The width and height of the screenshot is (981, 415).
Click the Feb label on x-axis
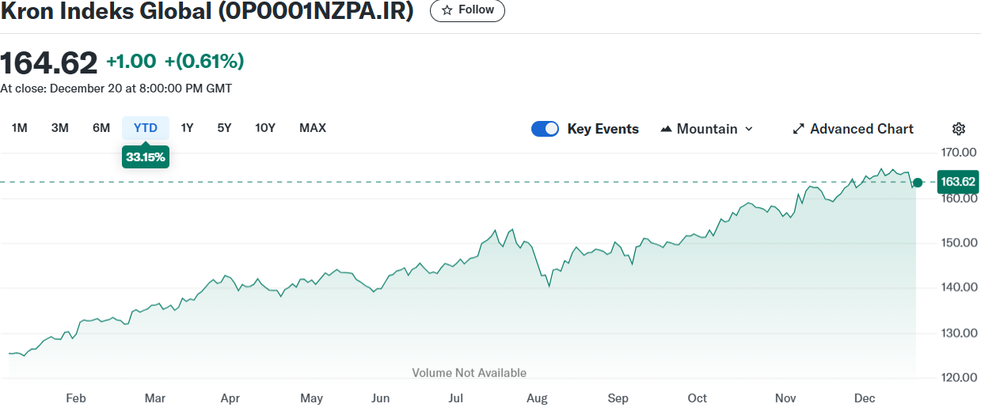coord(76,398)
